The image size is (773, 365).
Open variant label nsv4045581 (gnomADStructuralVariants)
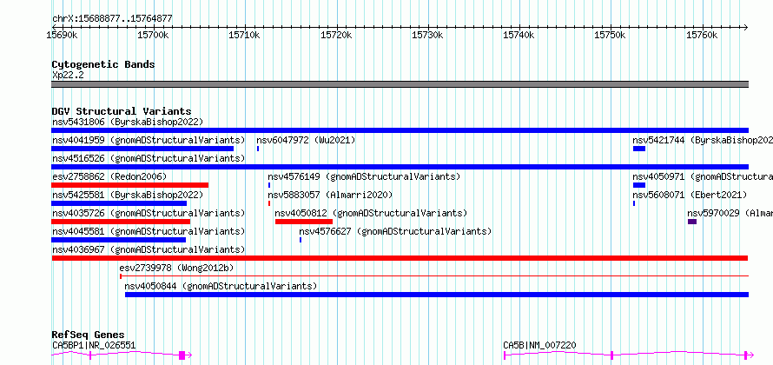tap(149, 231)
